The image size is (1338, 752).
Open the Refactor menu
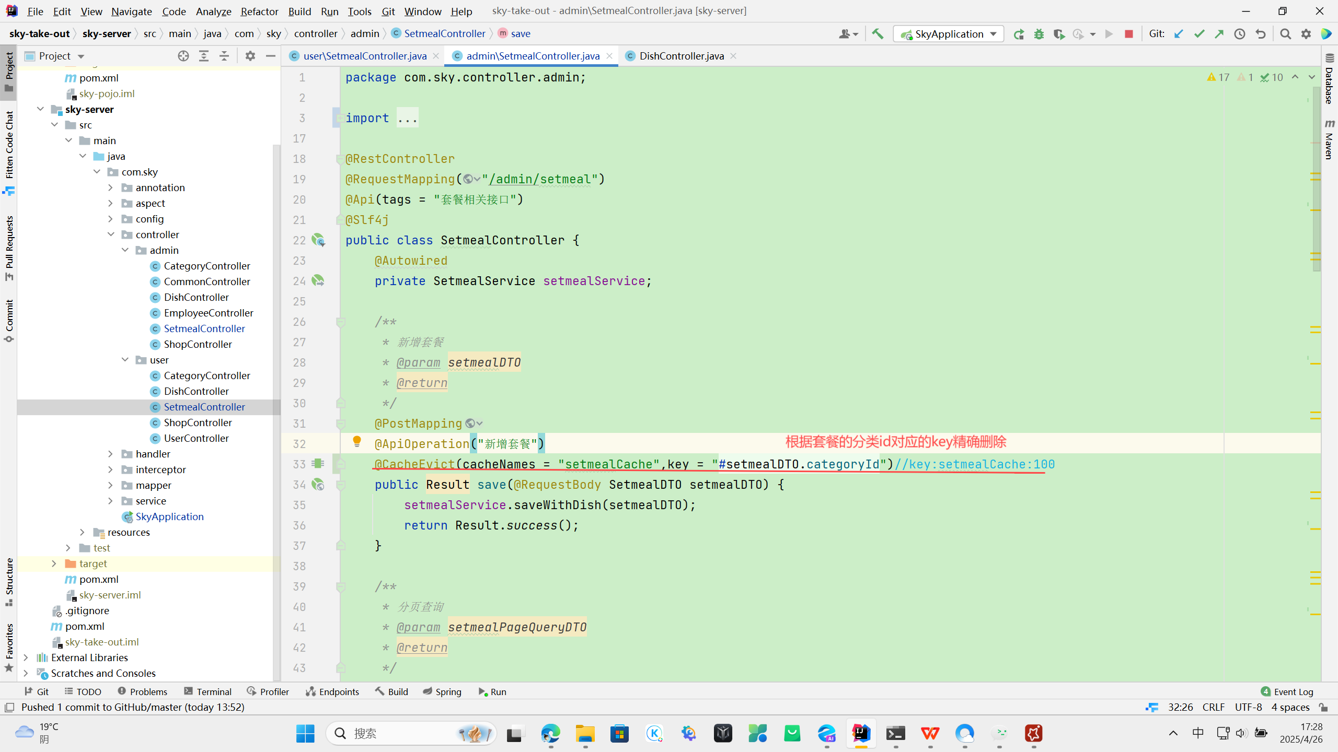(259, 11)
